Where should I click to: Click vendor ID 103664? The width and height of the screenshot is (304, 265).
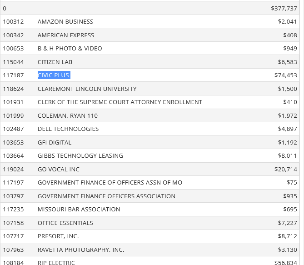[13, 155]
